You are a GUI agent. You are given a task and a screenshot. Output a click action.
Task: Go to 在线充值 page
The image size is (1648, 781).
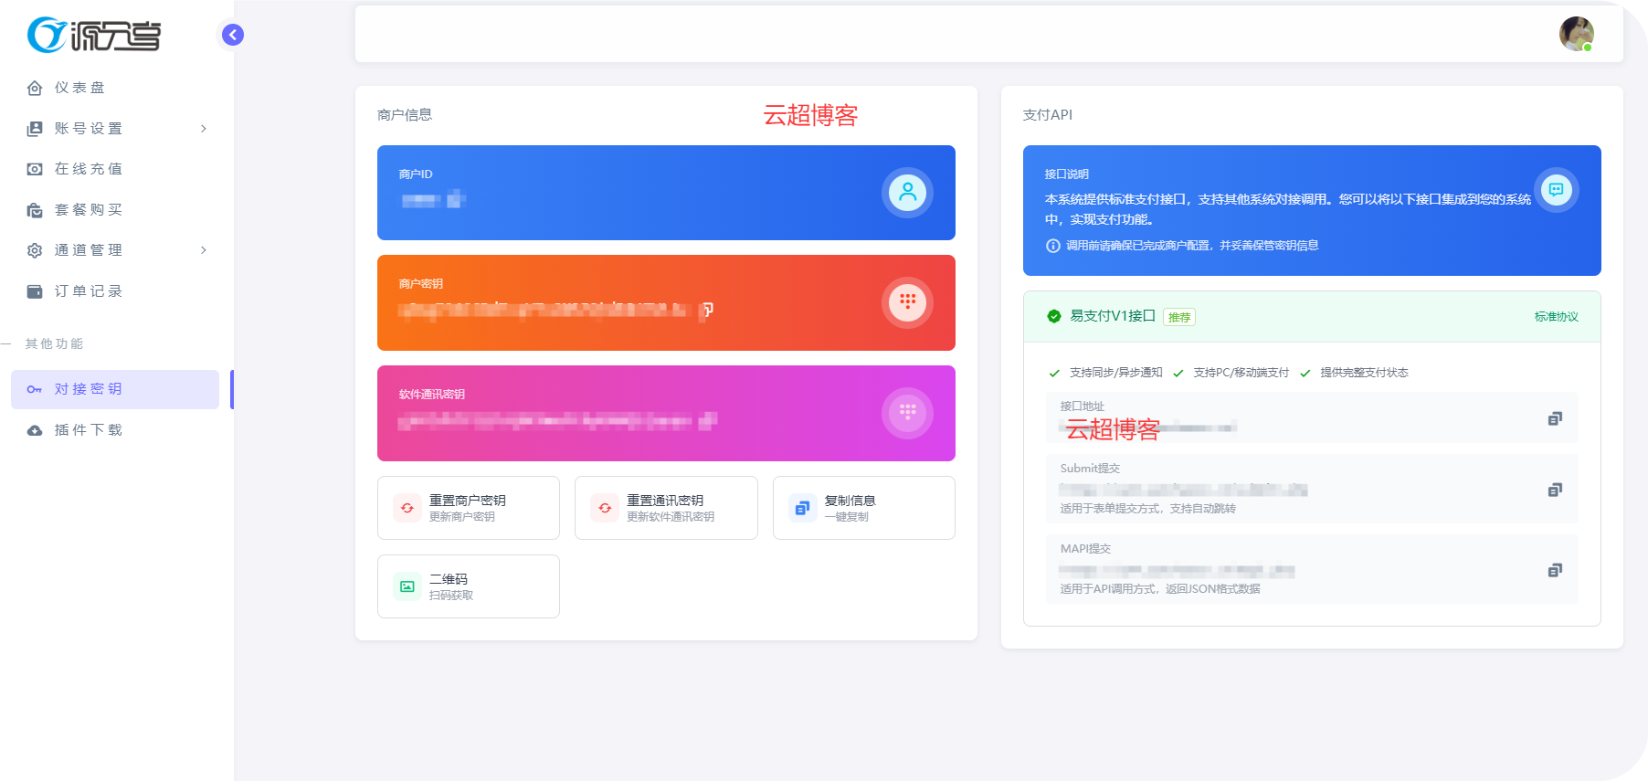coord(115,169)
